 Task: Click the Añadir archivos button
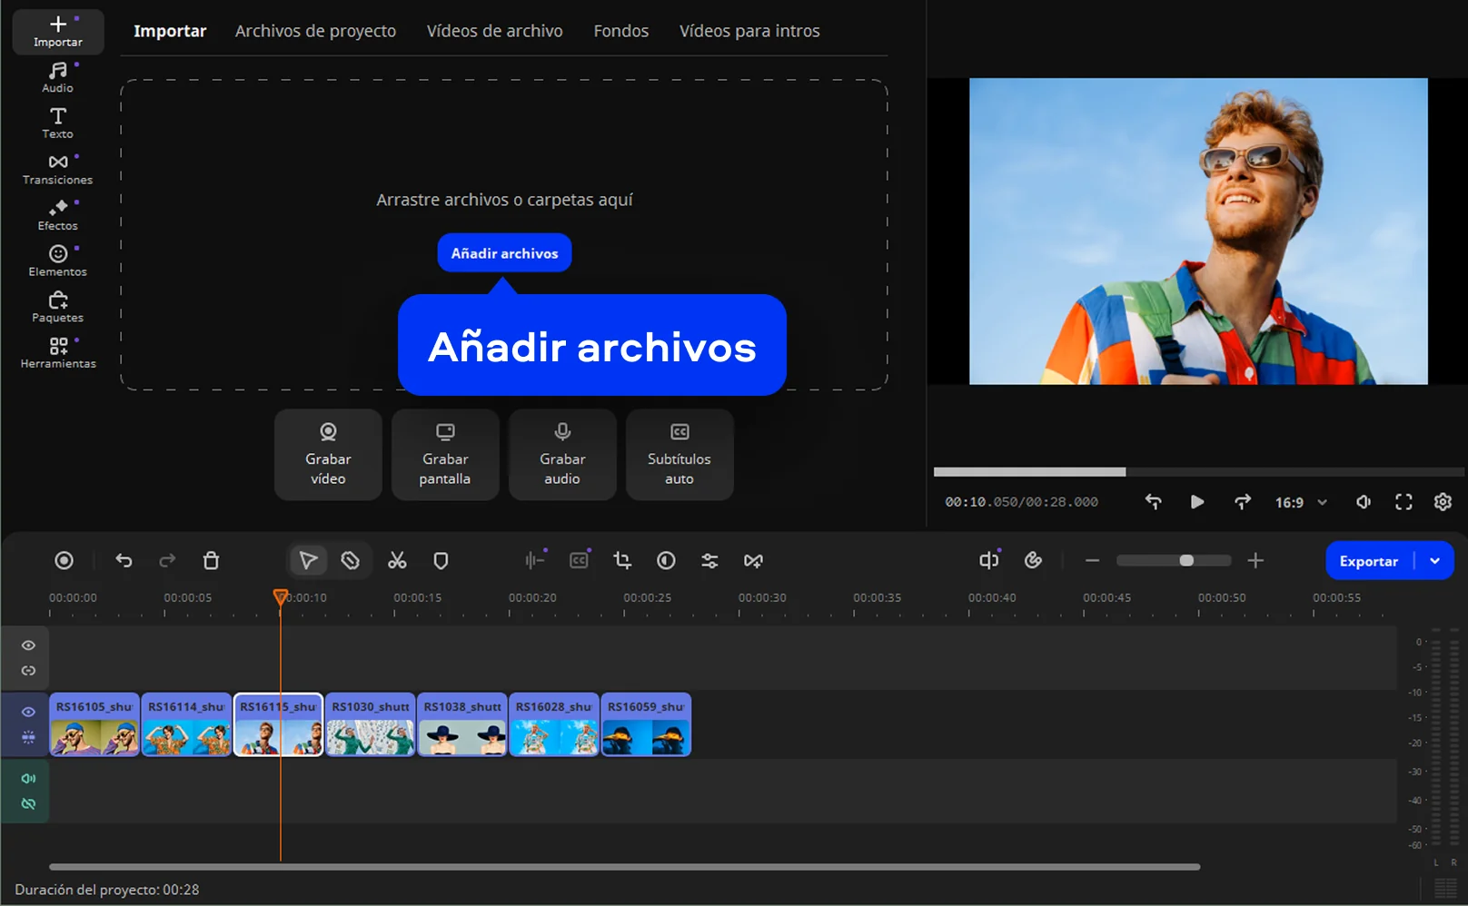pyautogui.click(x=504, y=253)
